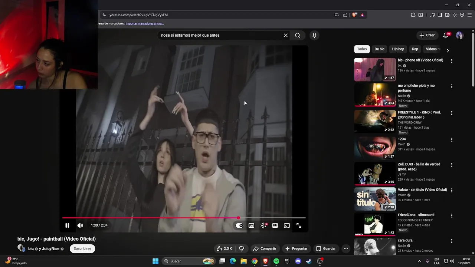Click the share page icon in address bar

[x=345, y=15]
